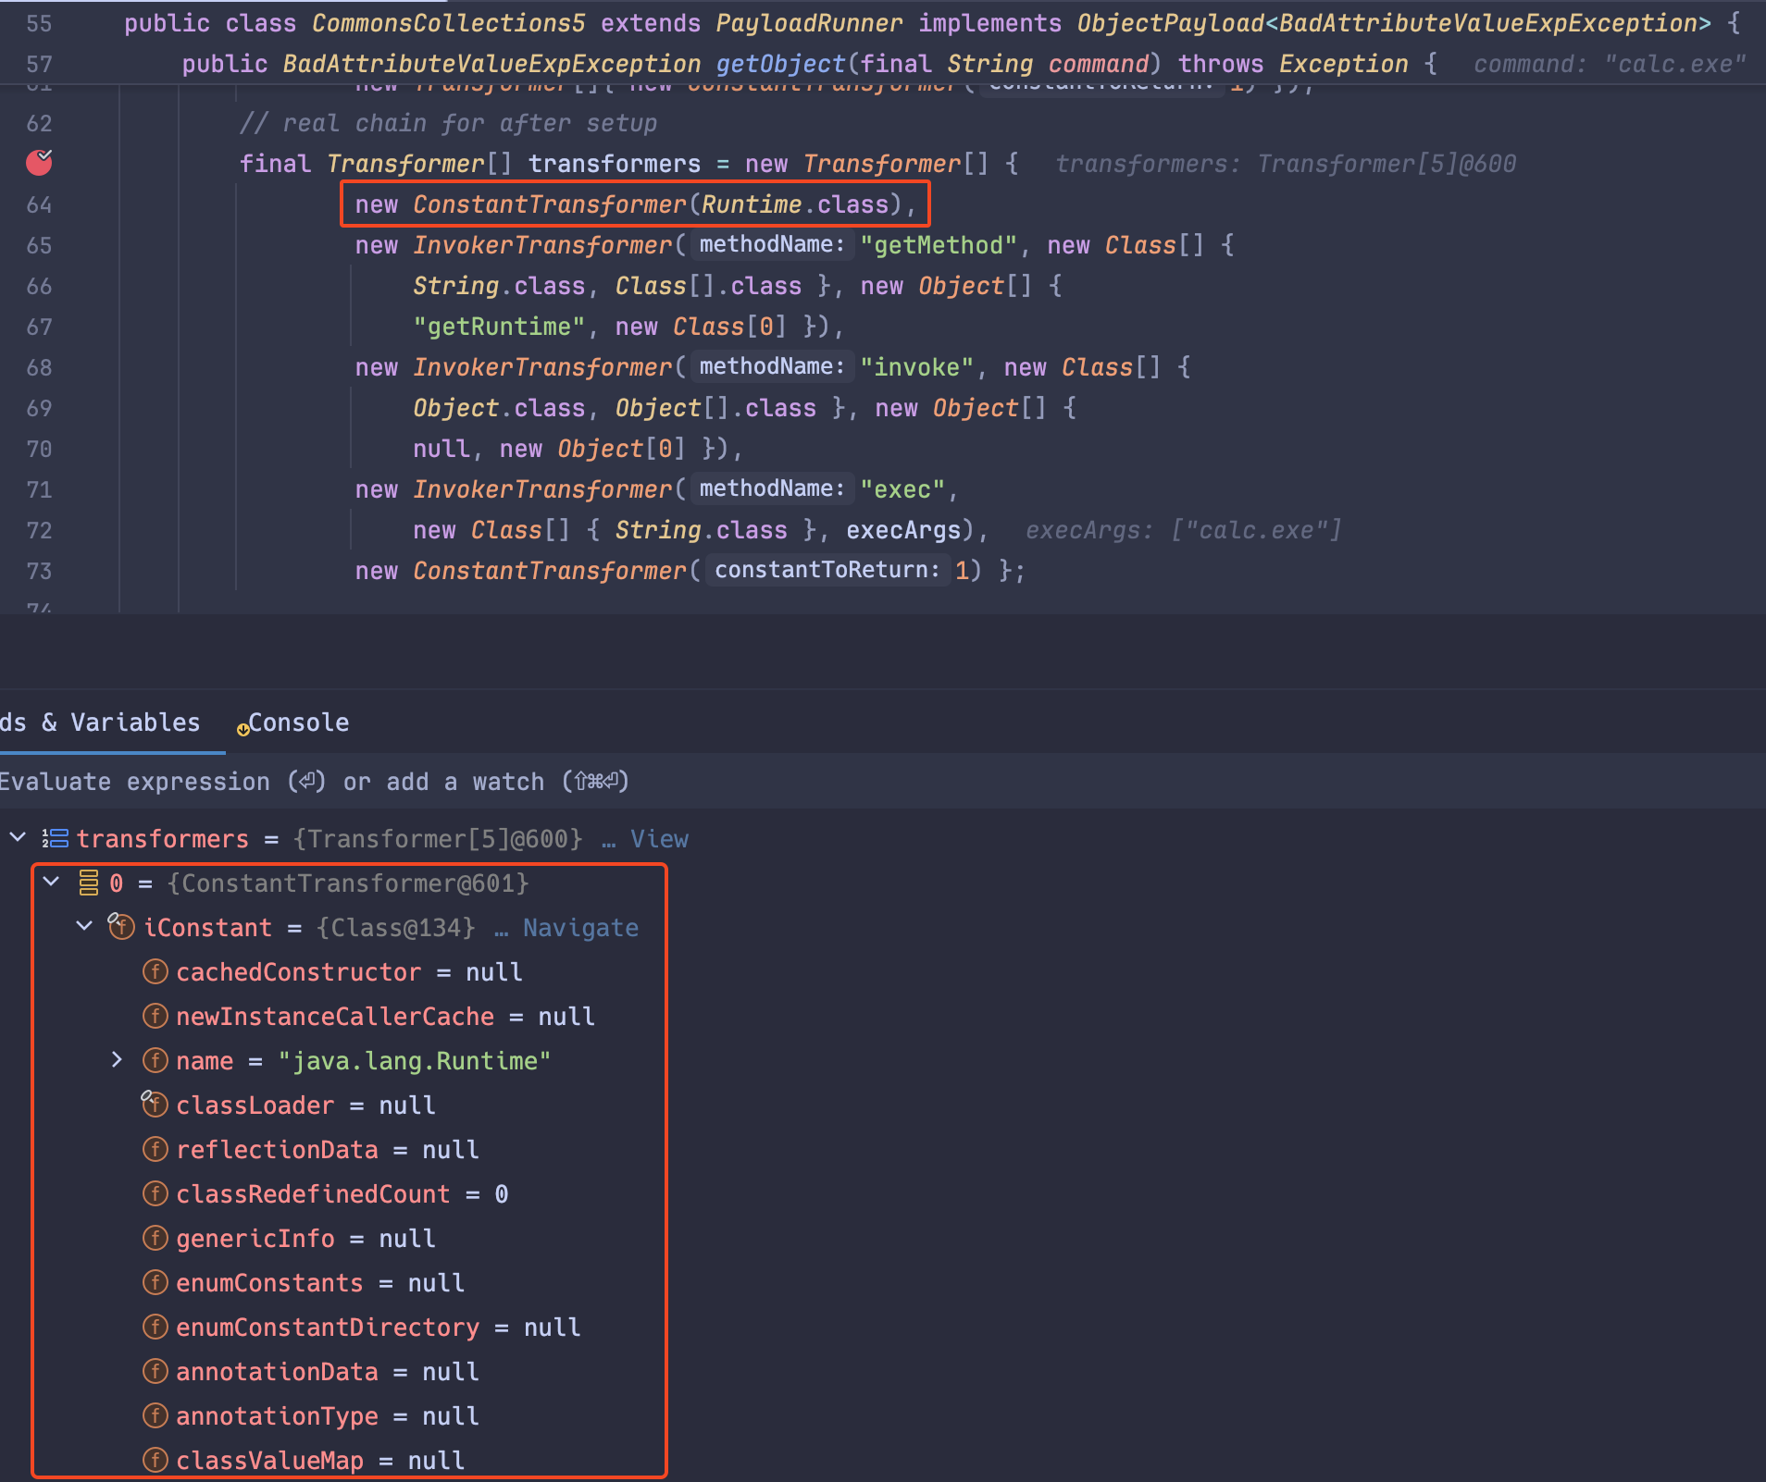Viewport: 1766px width, 1482px height.
Task: Click line number 68 in the gutter
Action: (40, 367)
